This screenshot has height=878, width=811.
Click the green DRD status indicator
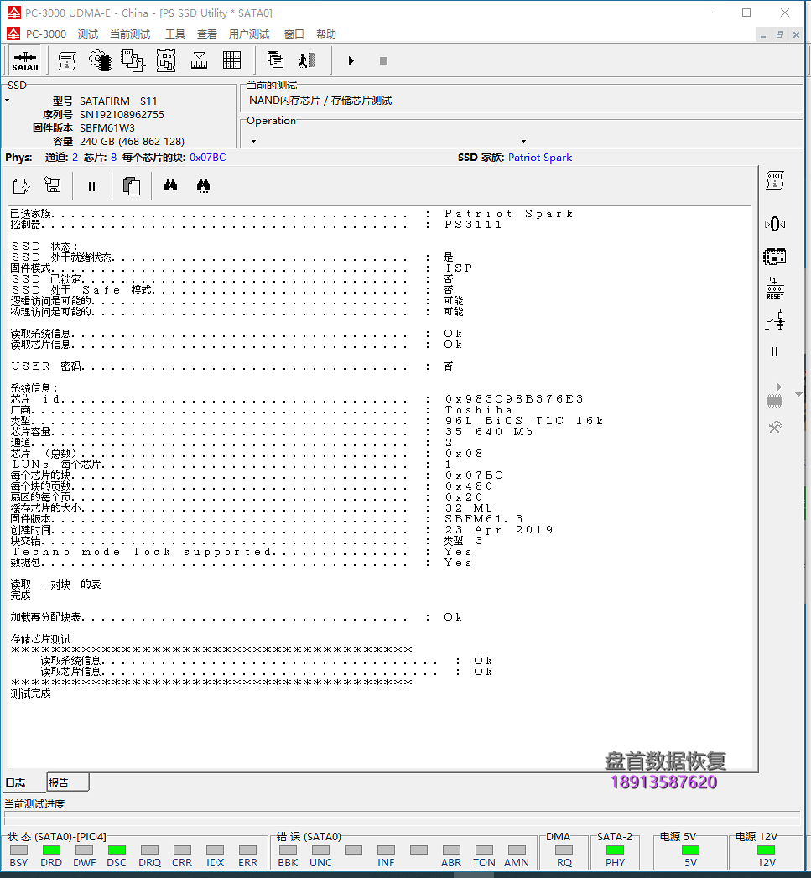51,850
